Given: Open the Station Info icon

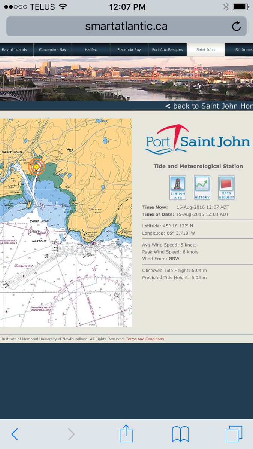Looking at the screenshot, I should (178, 188).
